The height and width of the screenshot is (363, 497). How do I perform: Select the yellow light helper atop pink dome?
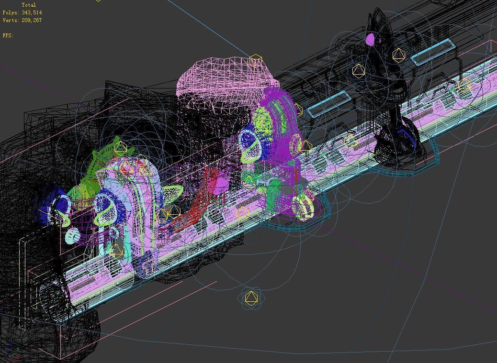(x=256, y=61)
